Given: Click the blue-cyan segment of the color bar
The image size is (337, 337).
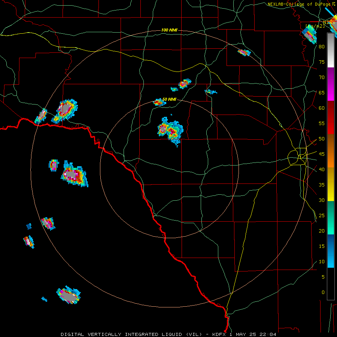Looking at the screenshot, I should click(331, 251).
